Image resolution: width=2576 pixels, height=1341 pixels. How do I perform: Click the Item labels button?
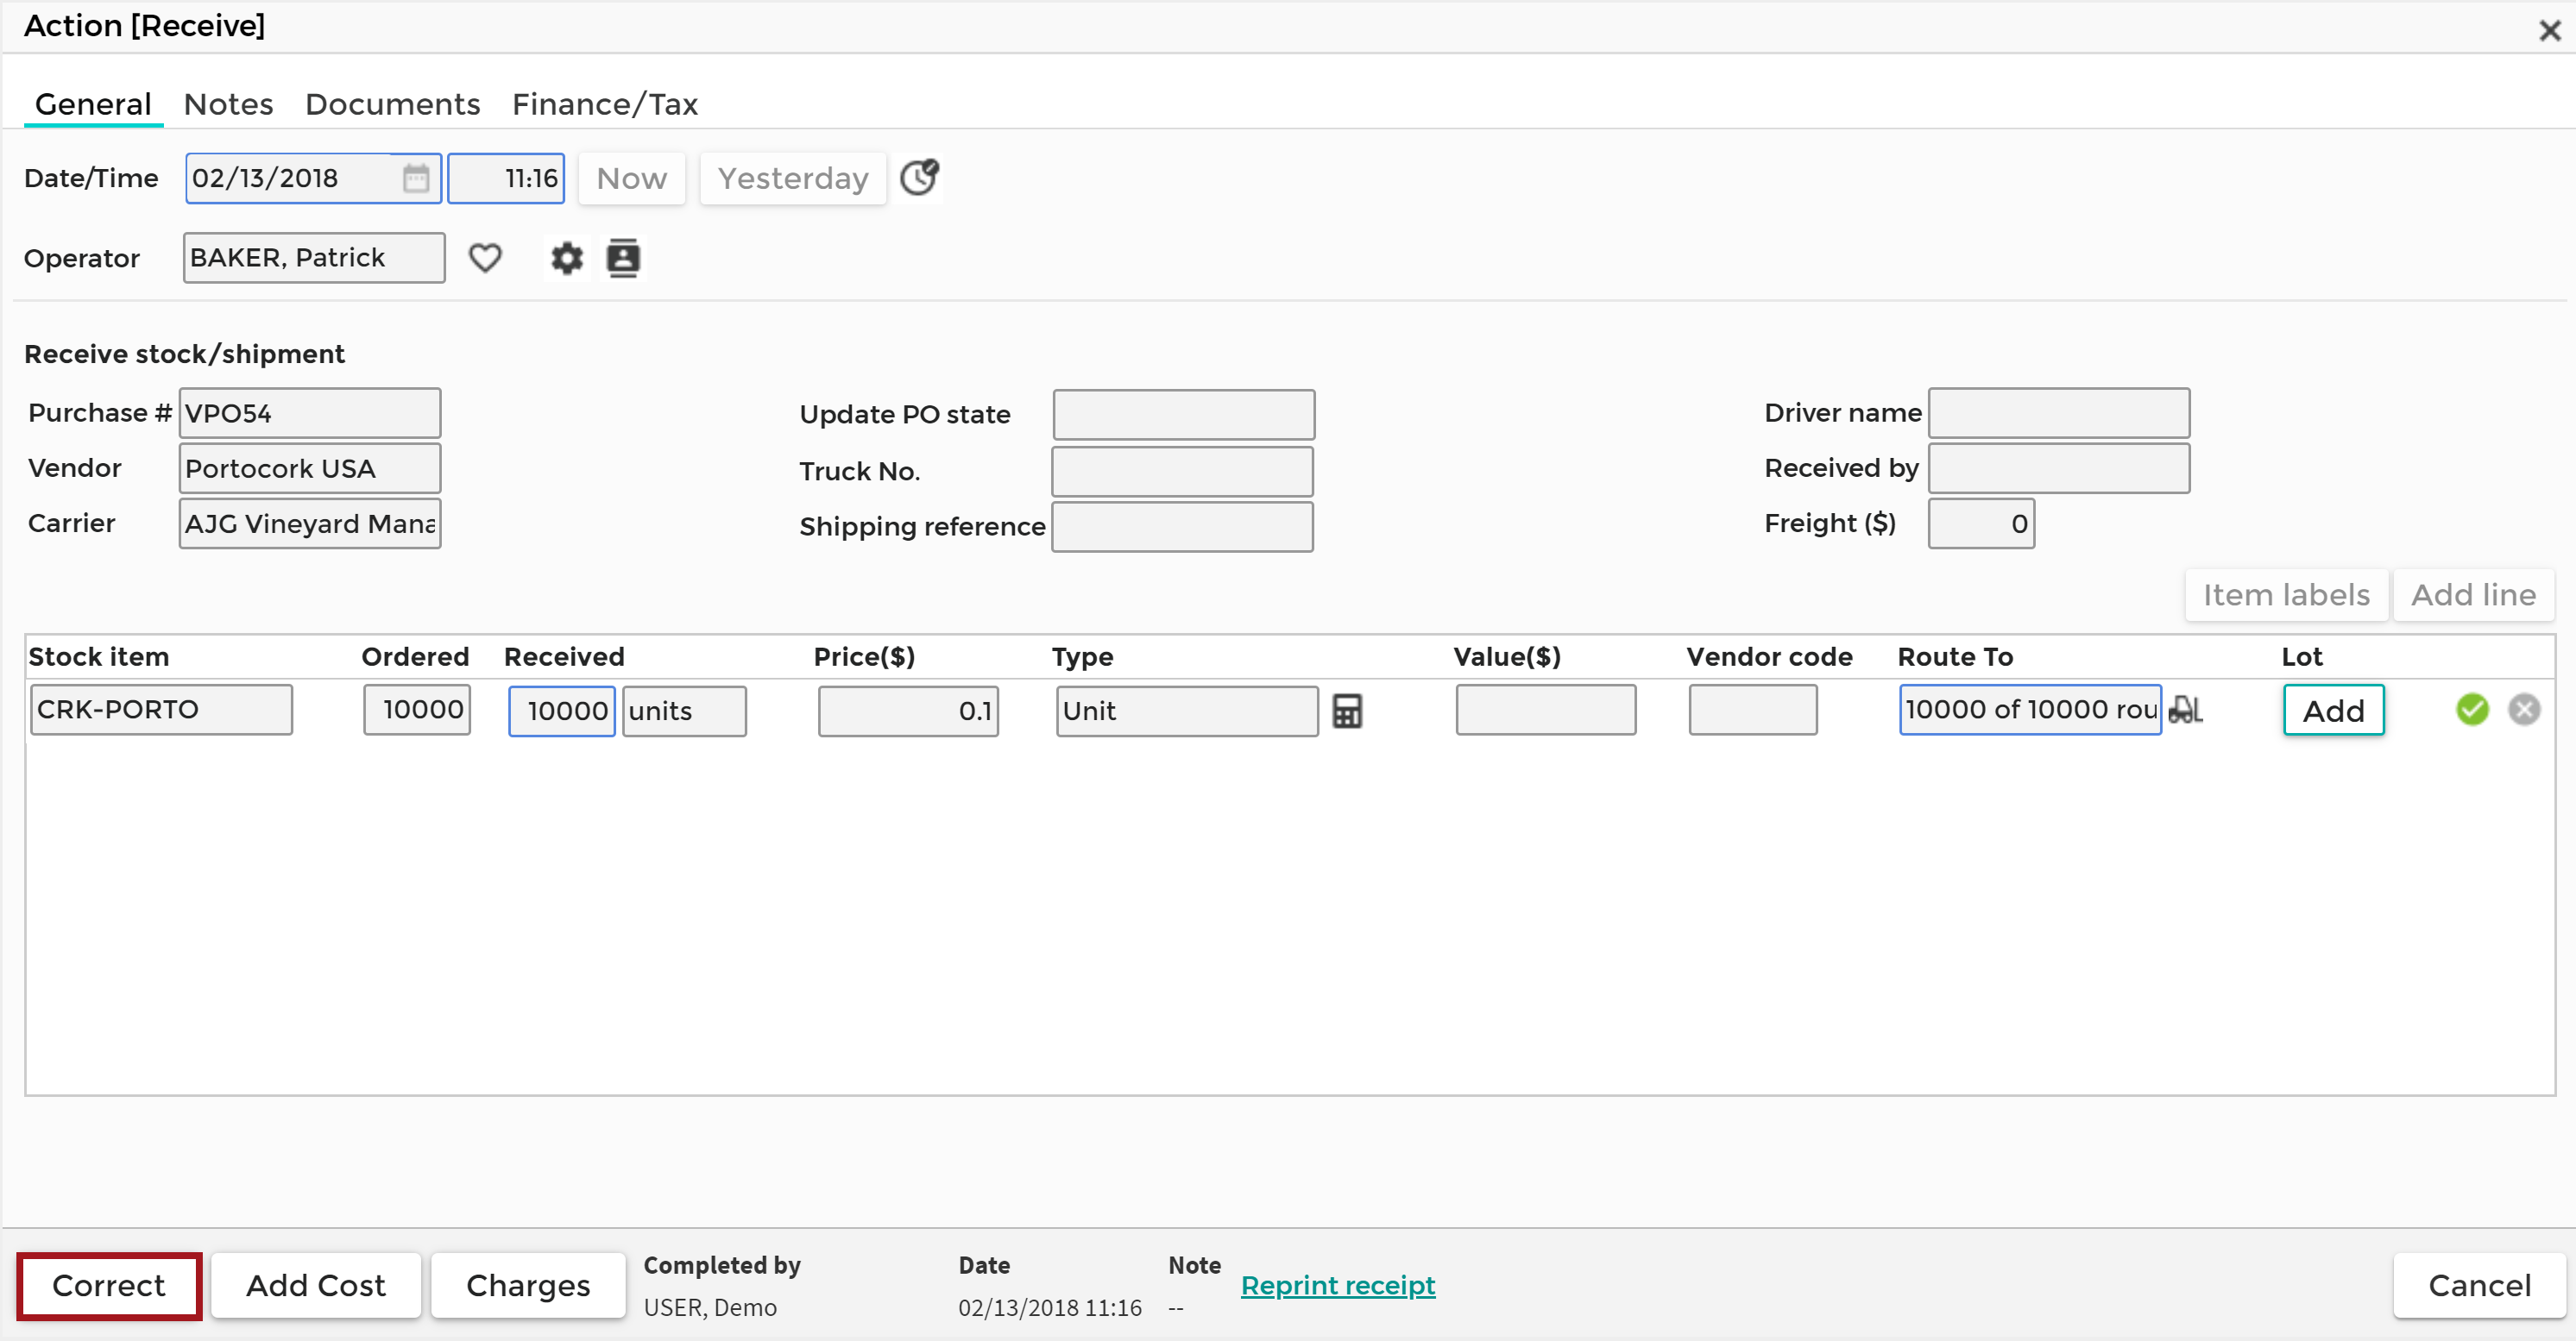click(x=2286, y=596)
